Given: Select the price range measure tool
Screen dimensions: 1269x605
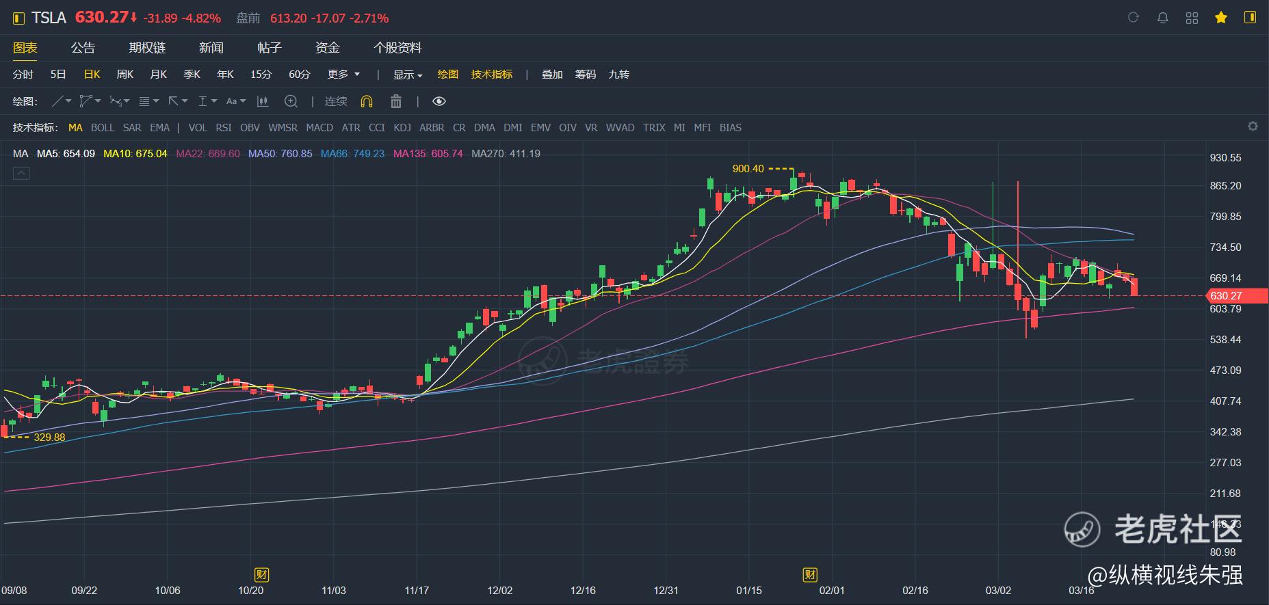Looking at the screenshot, I should [x=202, y=101].
